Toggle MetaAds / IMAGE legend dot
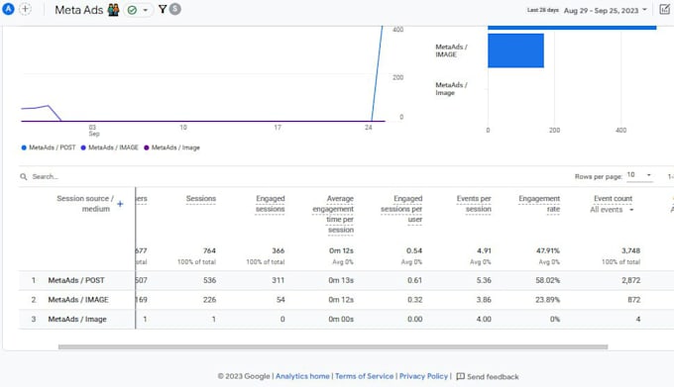Image resolution: width=674 pixels, height=387 pixels. click(x=83, y=147)
